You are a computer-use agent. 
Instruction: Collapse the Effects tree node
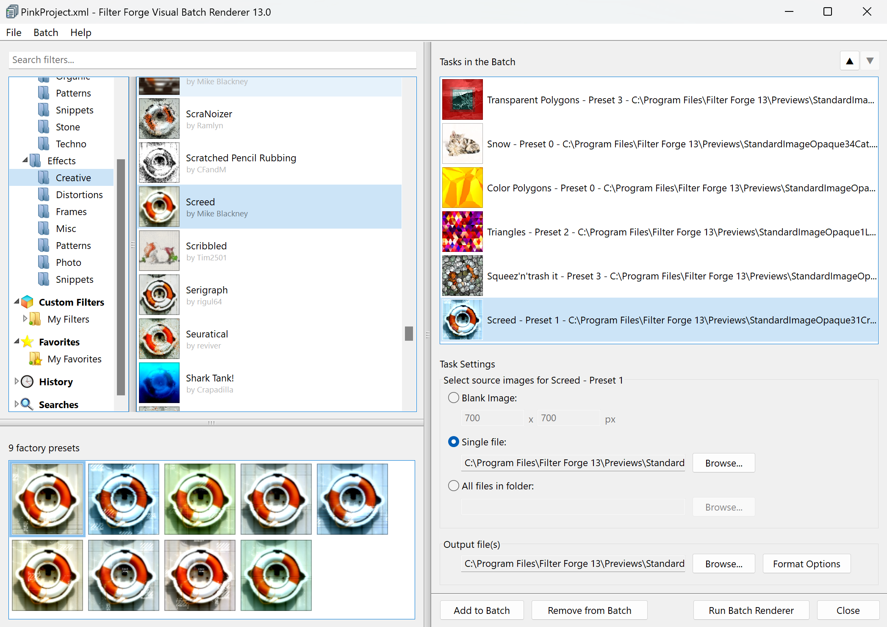25,160
